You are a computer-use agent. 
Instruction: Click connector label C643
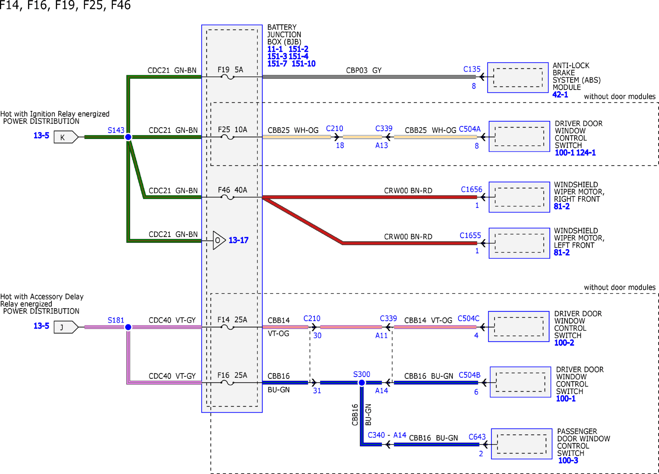477,437
